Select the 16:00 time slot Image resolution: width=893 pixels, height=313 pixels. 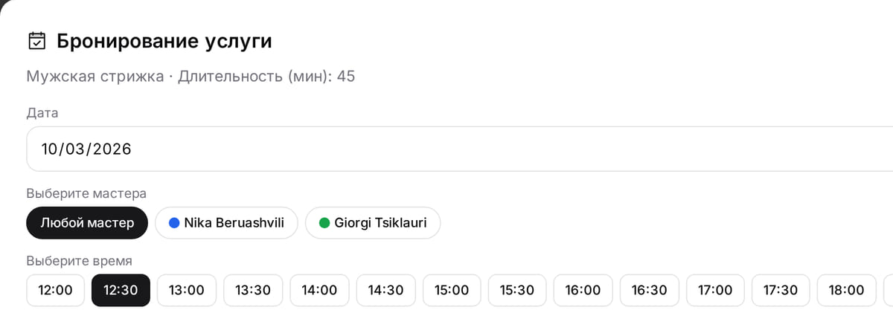click(583, 290)
